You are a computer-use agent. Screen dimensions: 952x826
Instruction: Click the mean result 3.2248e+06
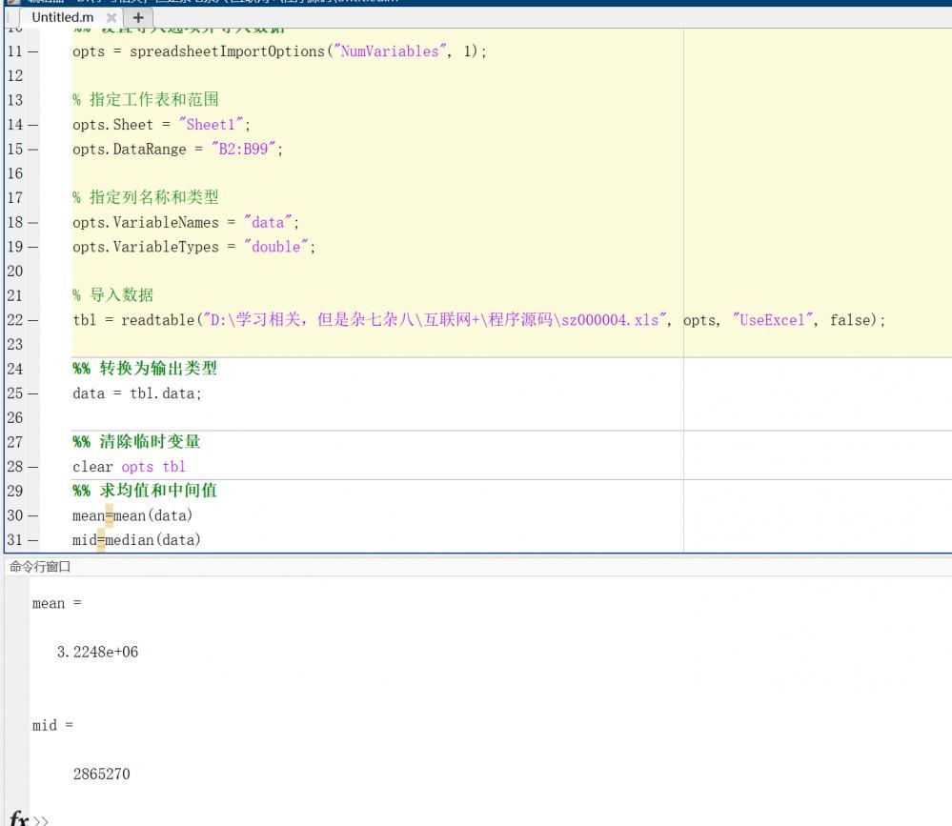(x=95, y=653)
